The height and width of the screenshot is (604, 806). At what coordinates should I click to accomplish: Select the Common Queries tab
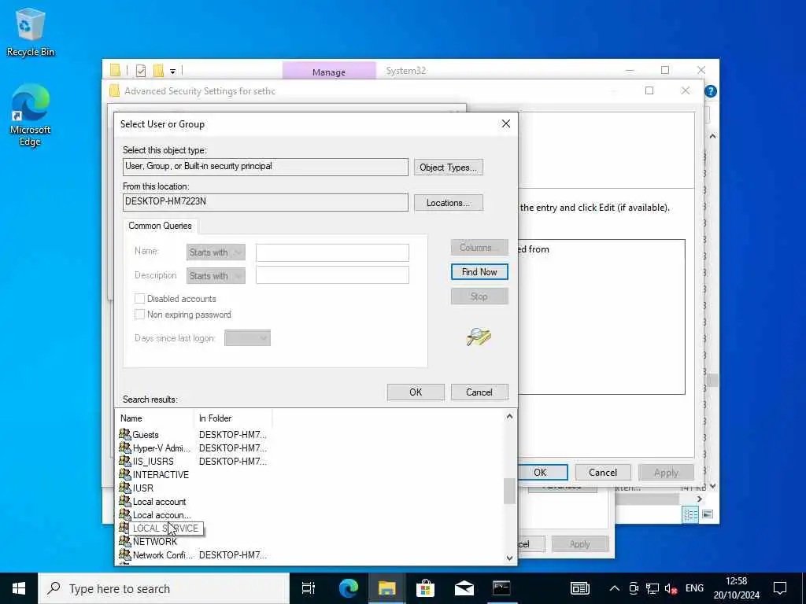click(x=160, y=226)
